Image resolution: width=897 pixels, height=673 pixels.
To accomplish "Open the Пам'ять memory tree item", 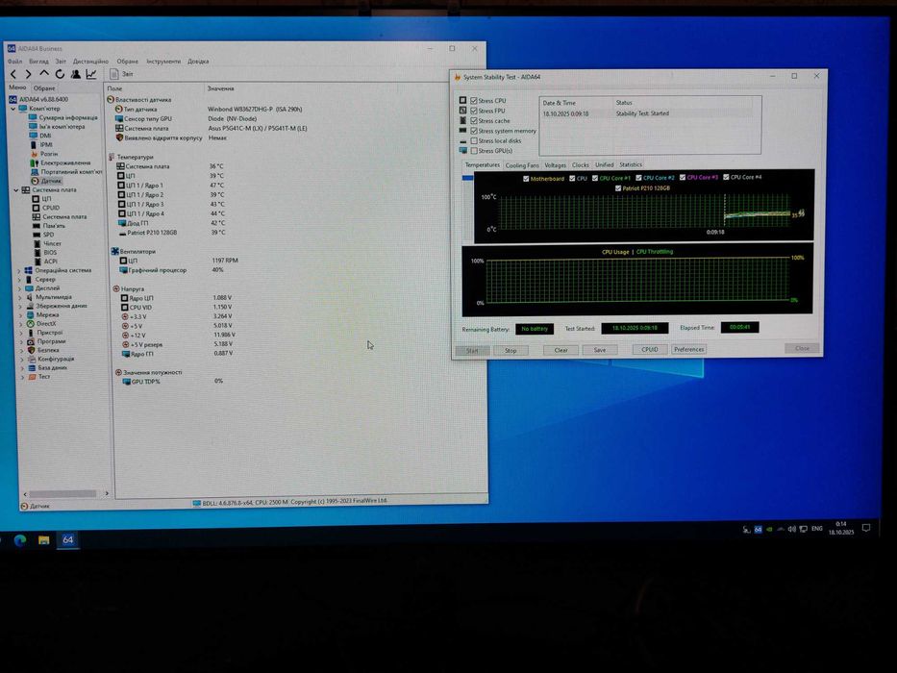I will tap(49, 226).
